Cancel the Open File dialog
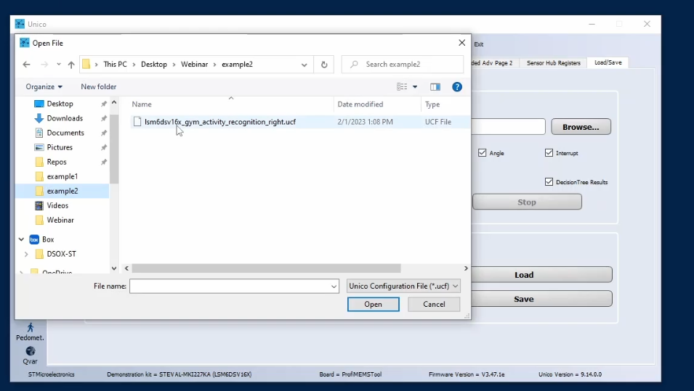 [x=434, y=305]
